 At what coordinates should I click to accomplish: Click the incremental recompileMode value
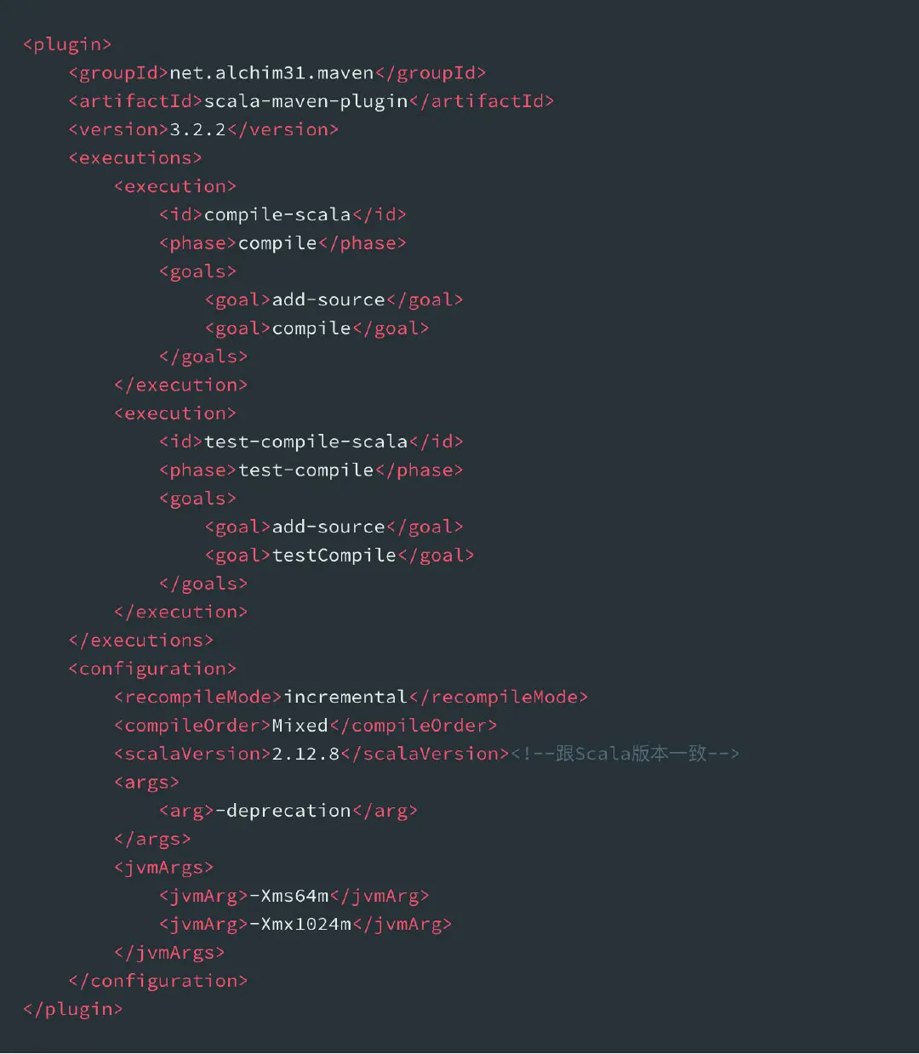345,697
